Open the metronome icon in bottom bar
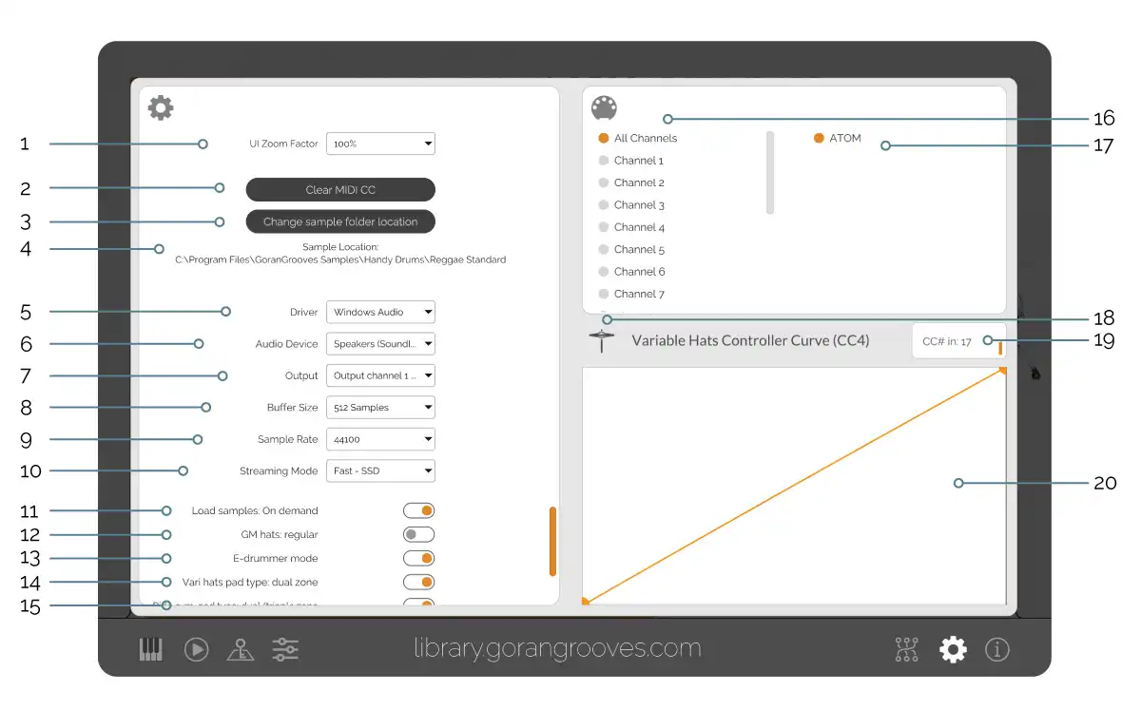The image size is (1141, 710). click(240, 649)
